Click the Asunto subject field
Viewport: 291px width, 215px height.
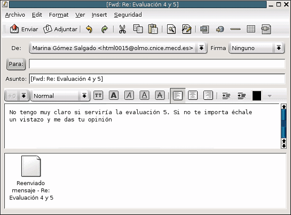click(x=157, y=78)
